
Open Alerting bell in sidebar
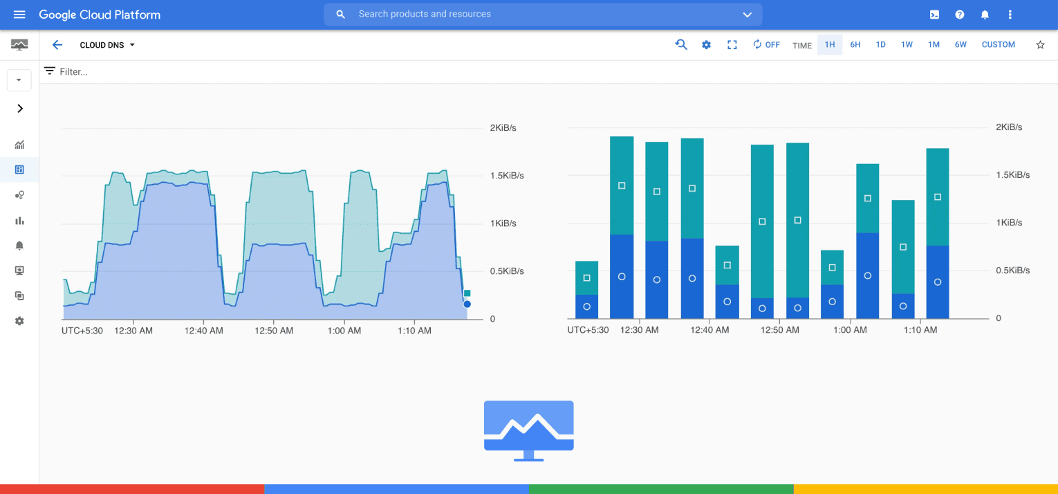click(19, 246)
